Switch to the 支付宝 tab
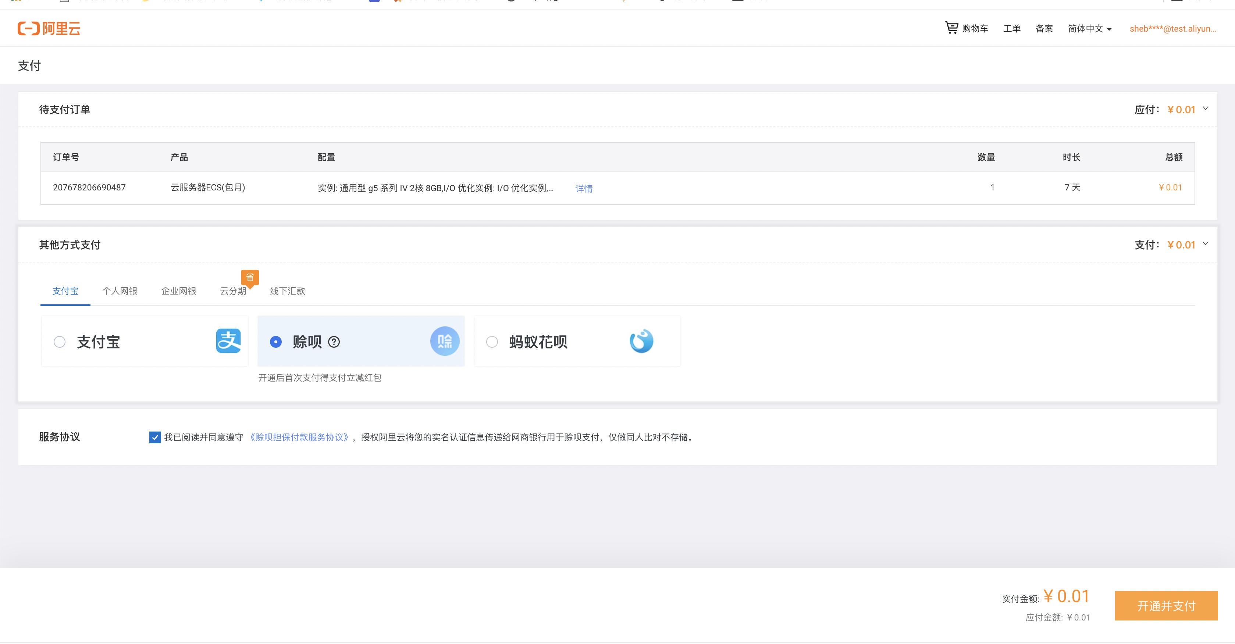 pyautogui.click(x=65, y=291)
